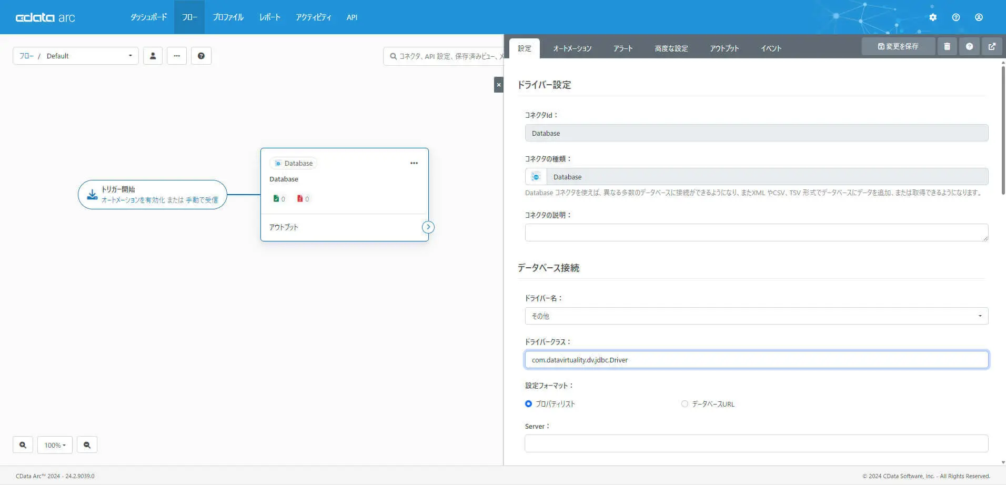The image size is (1006, 485).
Task: Click the search magnifier icon
Action: point(393,56)
